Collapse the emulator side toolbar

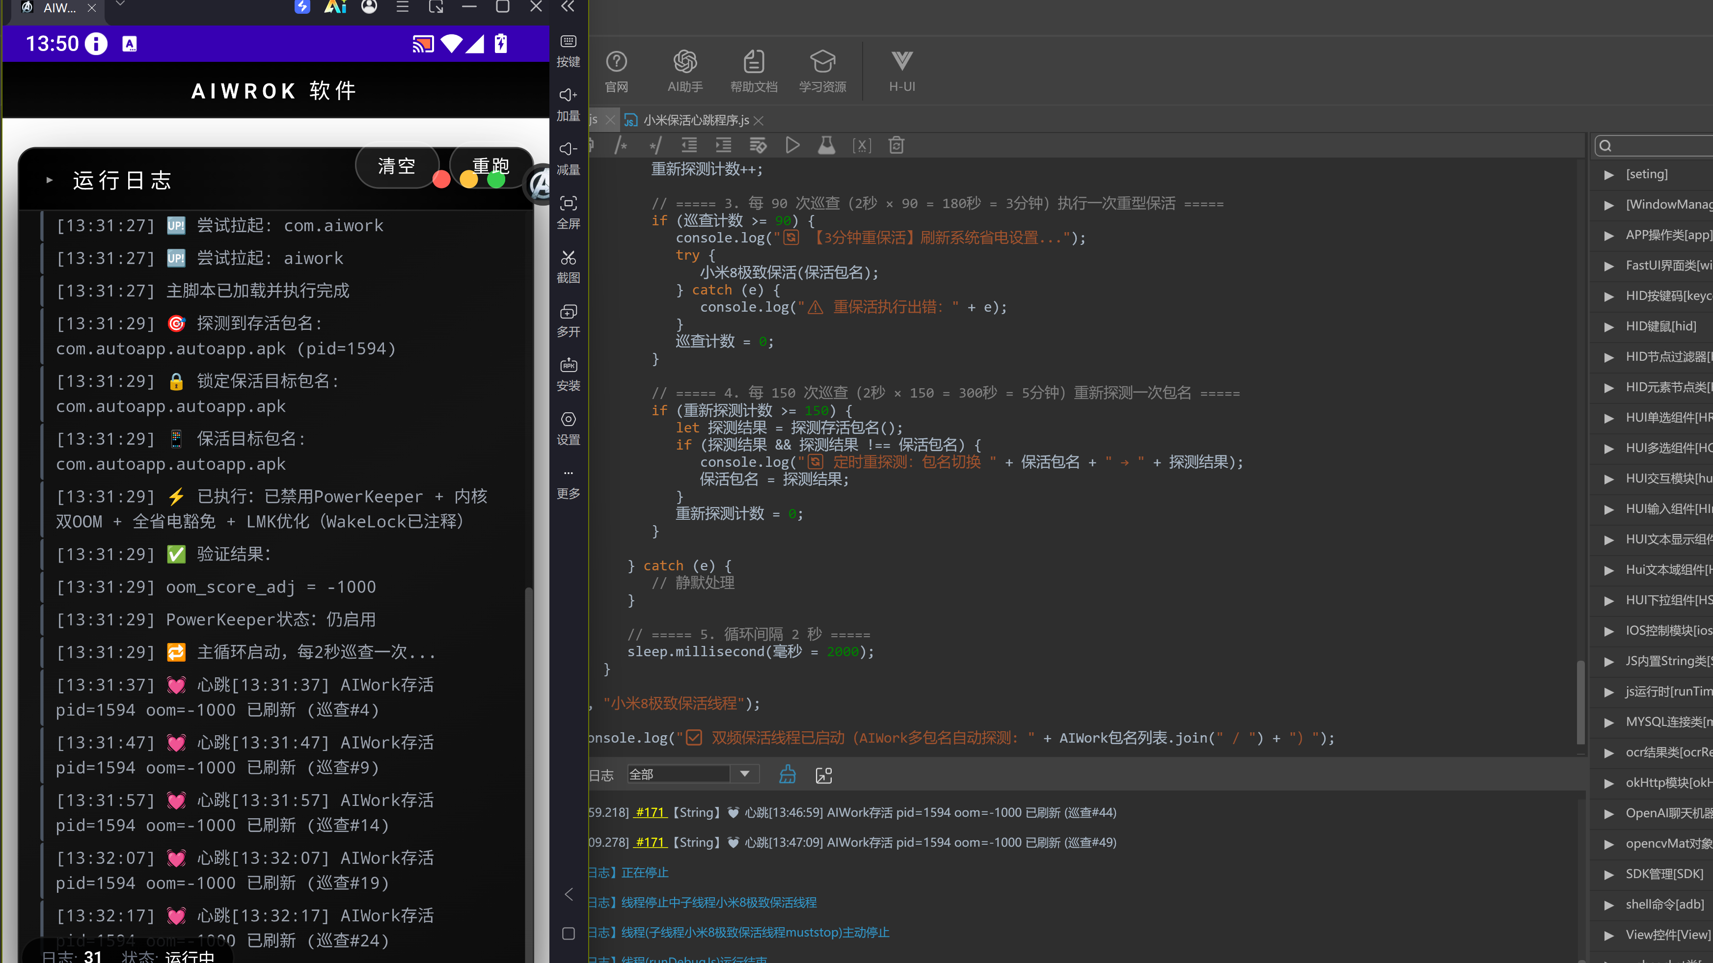(568, 7)
